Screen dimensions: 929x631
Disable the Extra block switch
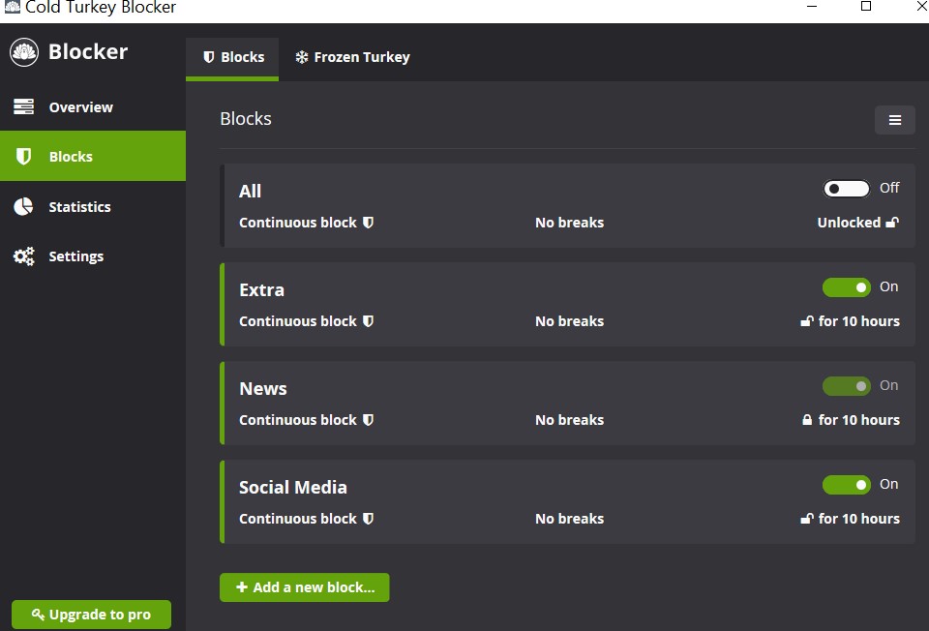[846, 287]
